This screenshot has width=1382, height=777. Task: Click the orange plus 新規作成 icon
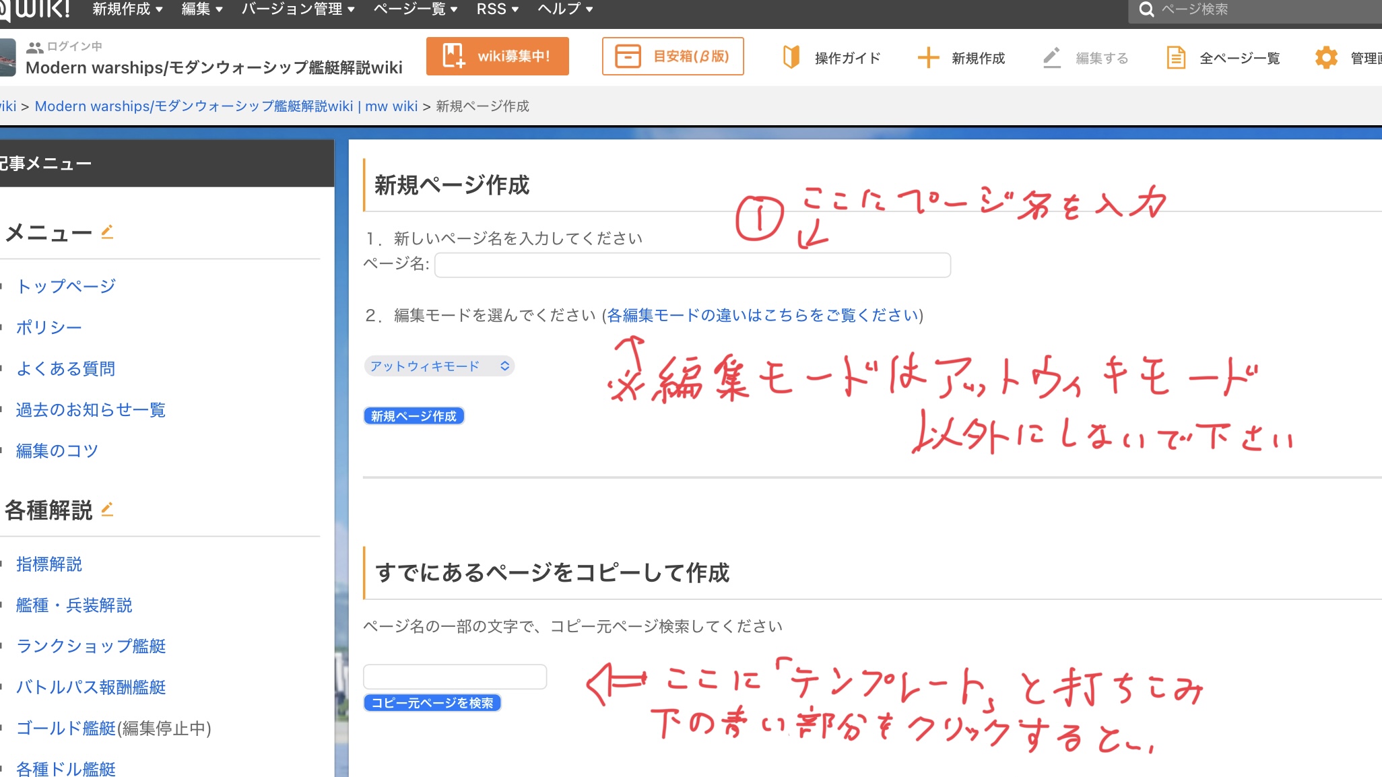tap(928, 58)
